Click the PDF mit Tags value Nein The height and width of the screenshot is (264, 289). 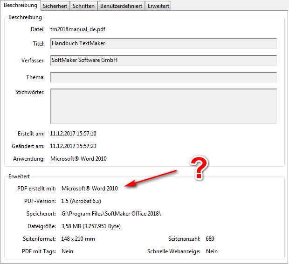[x=67, y=251]
